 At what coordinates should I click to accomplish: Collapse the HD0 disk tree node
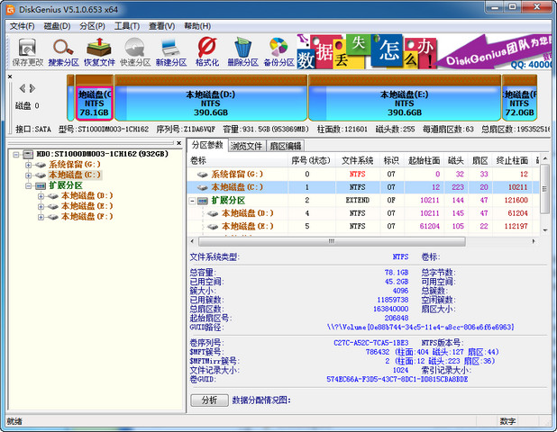tap(16, 155)
